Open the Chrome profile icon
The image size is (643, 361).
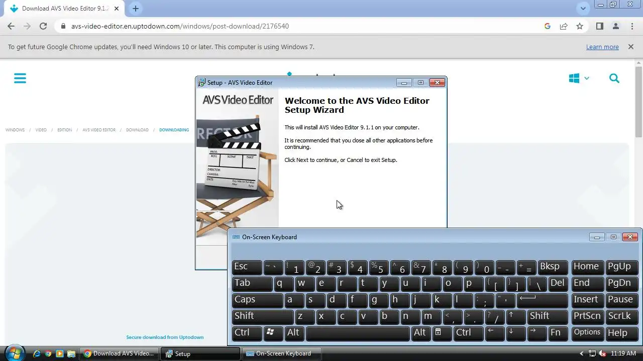click(x=615, y=26)
